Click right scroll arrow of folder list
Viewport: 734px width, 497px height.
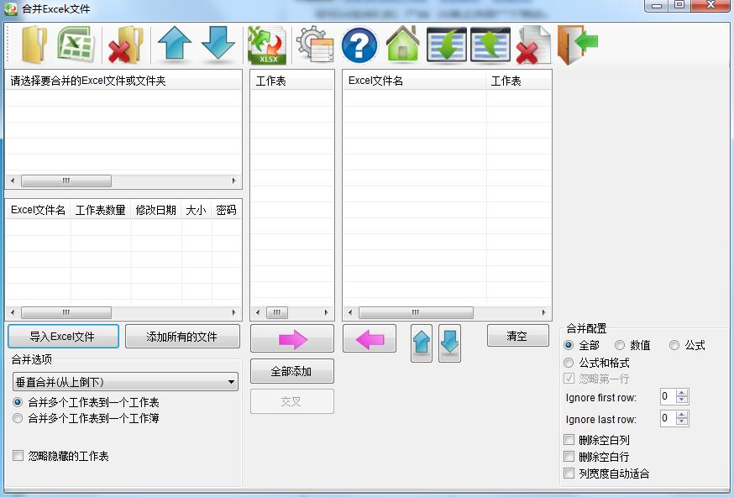(x=234, y=180)
